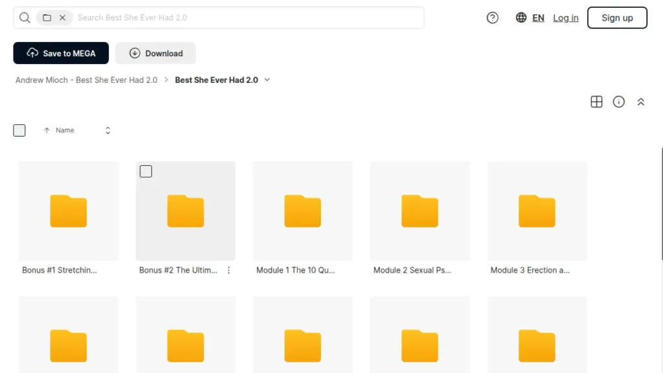
Task: Open fifth folder in second row
Action: [537, 346]
